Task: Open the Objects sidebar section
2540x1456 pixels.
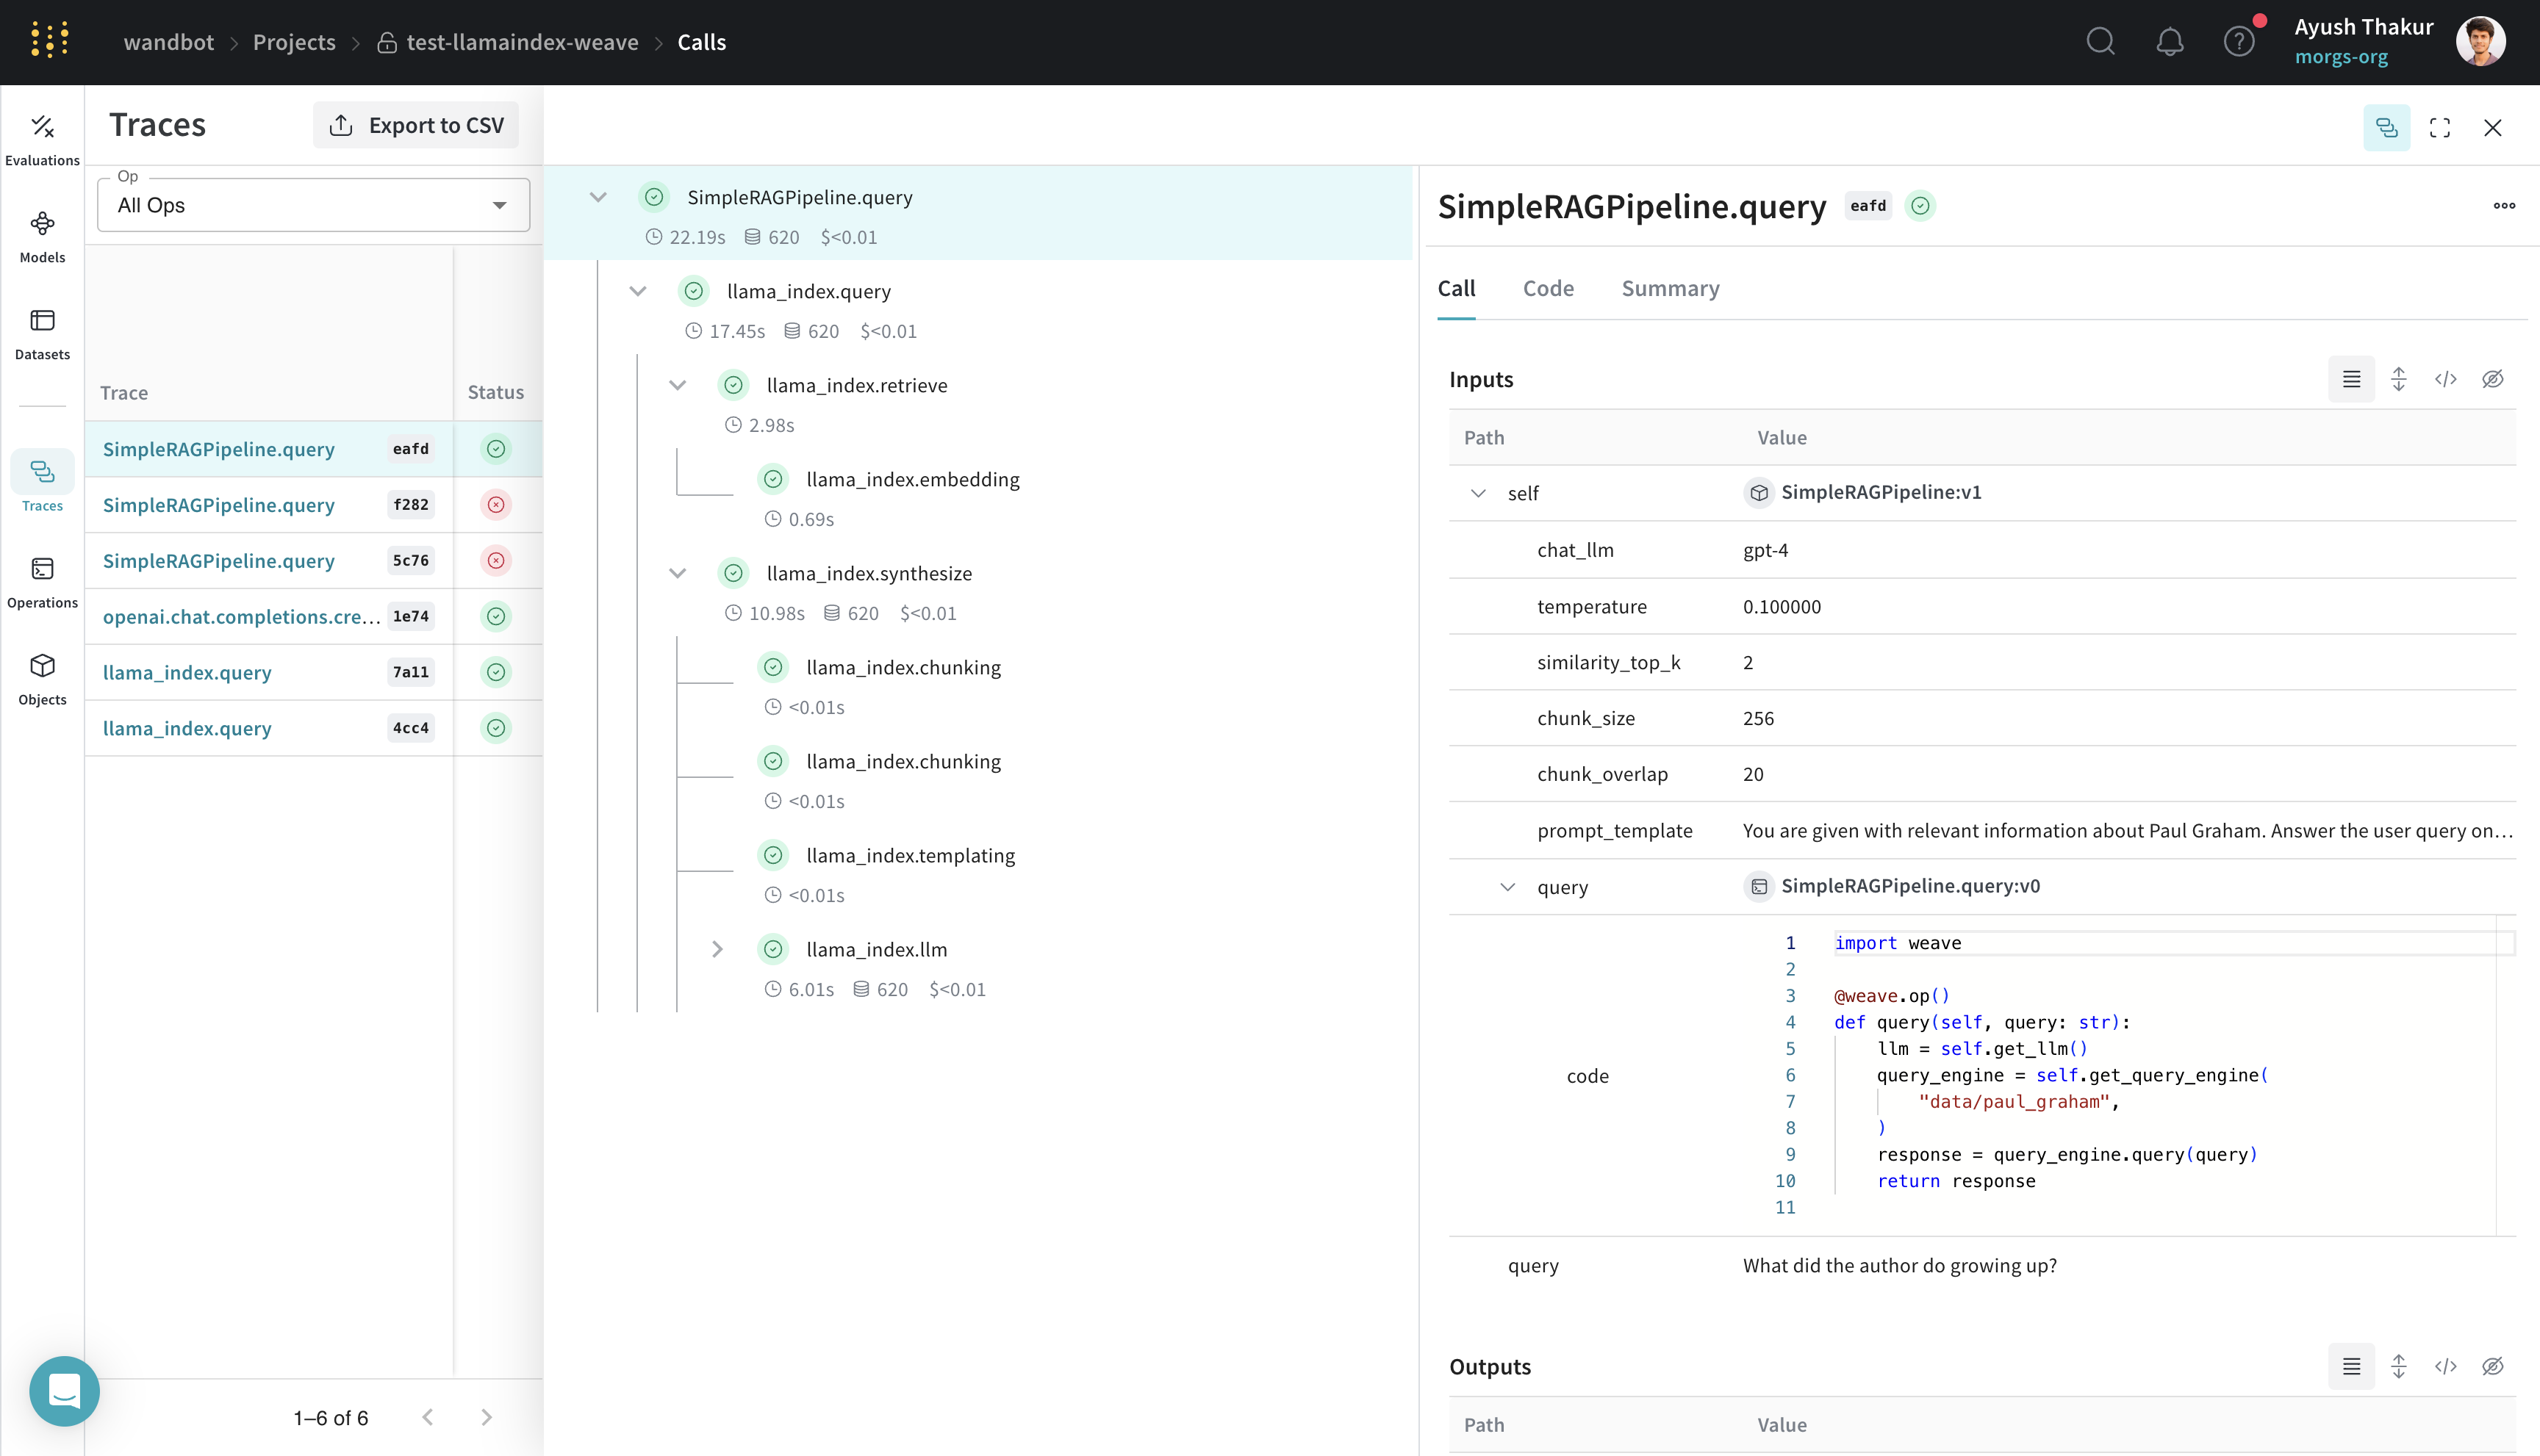Action: [x=42, y=678]
